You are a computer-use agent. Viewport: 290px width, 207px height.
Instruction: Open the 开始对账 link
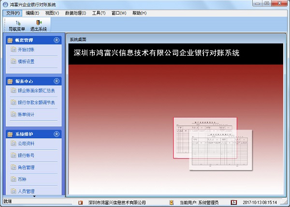pyautogui.click(x=26, y=50)
